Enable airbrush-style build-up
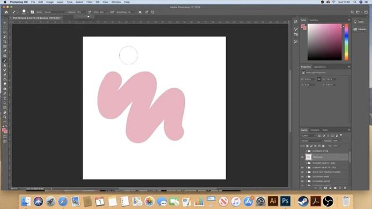 tap(112, 12)
